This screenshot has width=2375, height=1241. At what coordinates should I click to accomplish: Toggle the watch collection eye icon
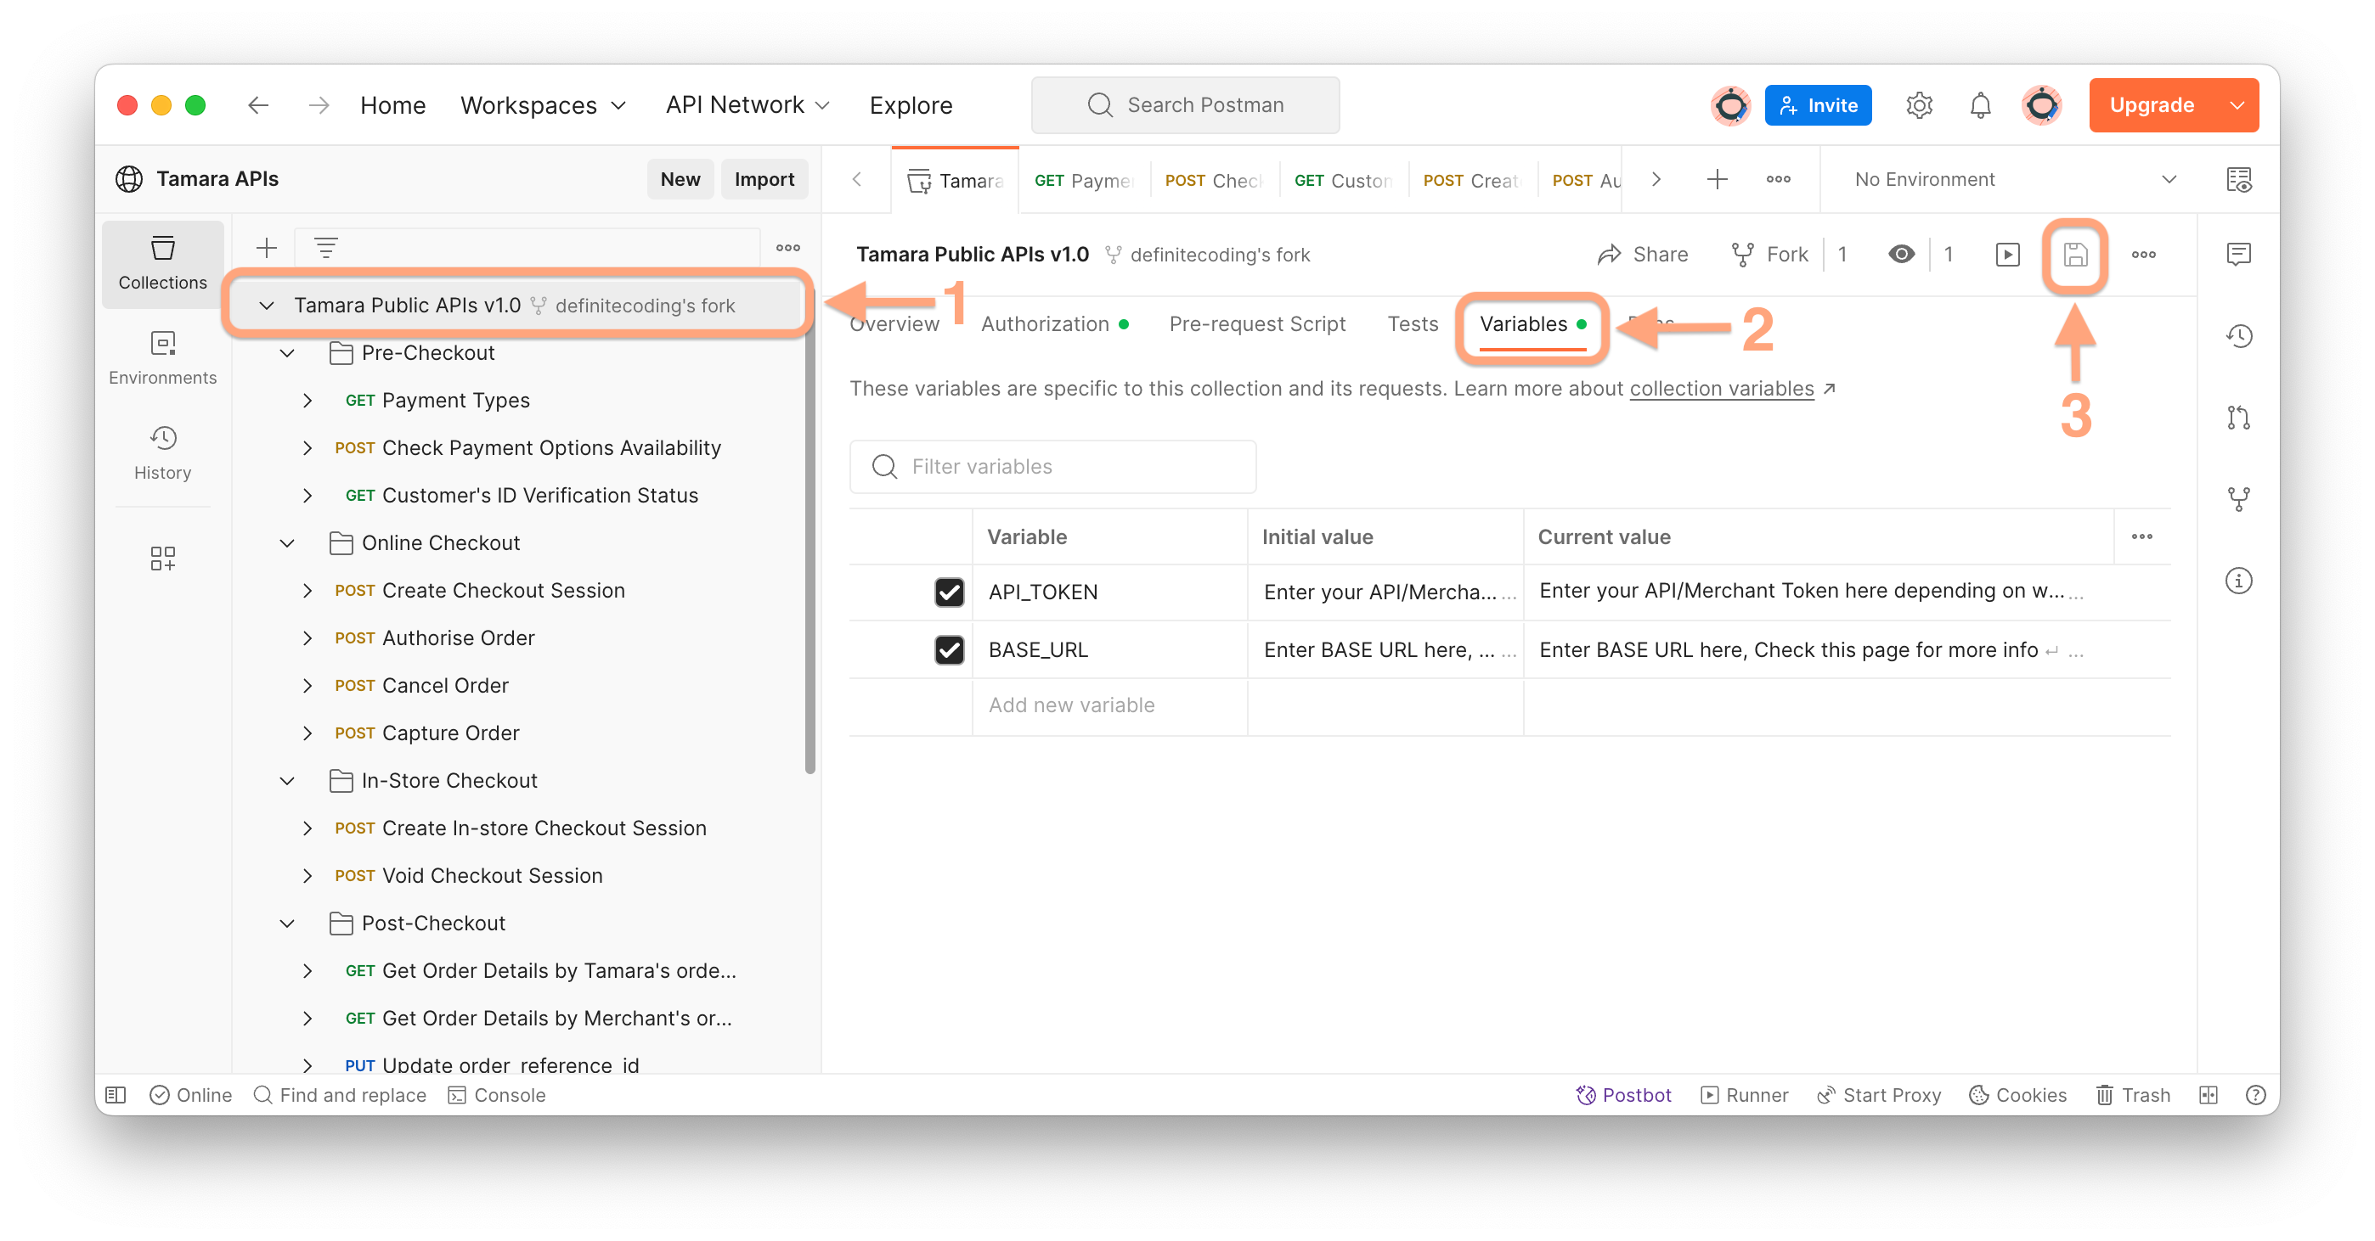(1901, 255)
